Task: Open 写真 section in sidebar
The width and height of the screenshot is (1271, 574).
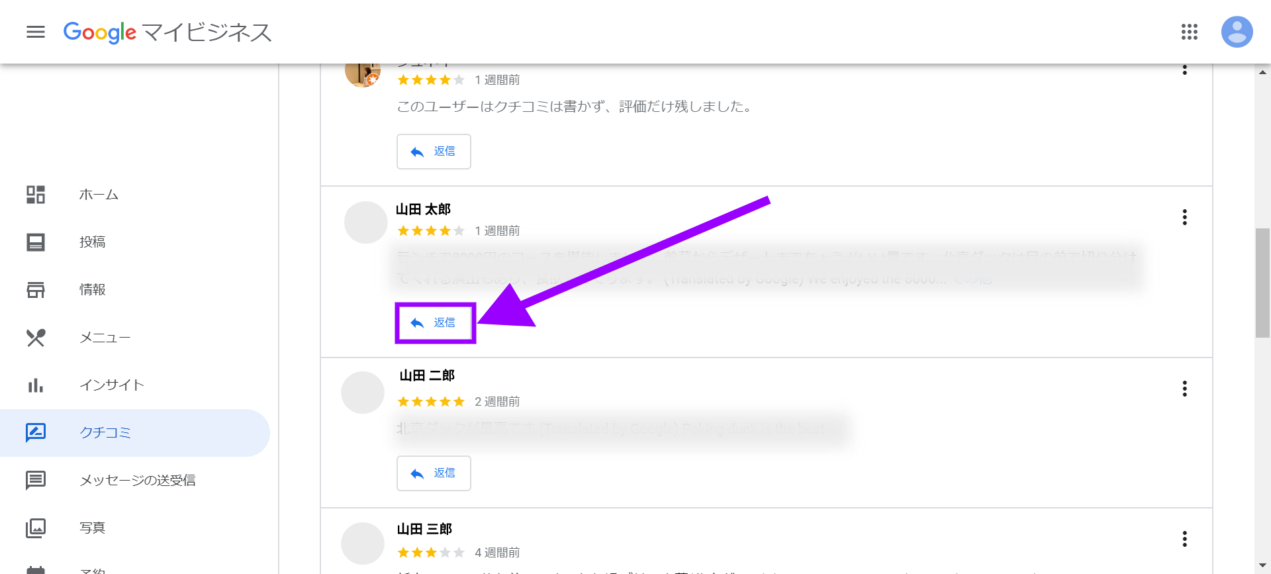Action: tap(135, 528)
